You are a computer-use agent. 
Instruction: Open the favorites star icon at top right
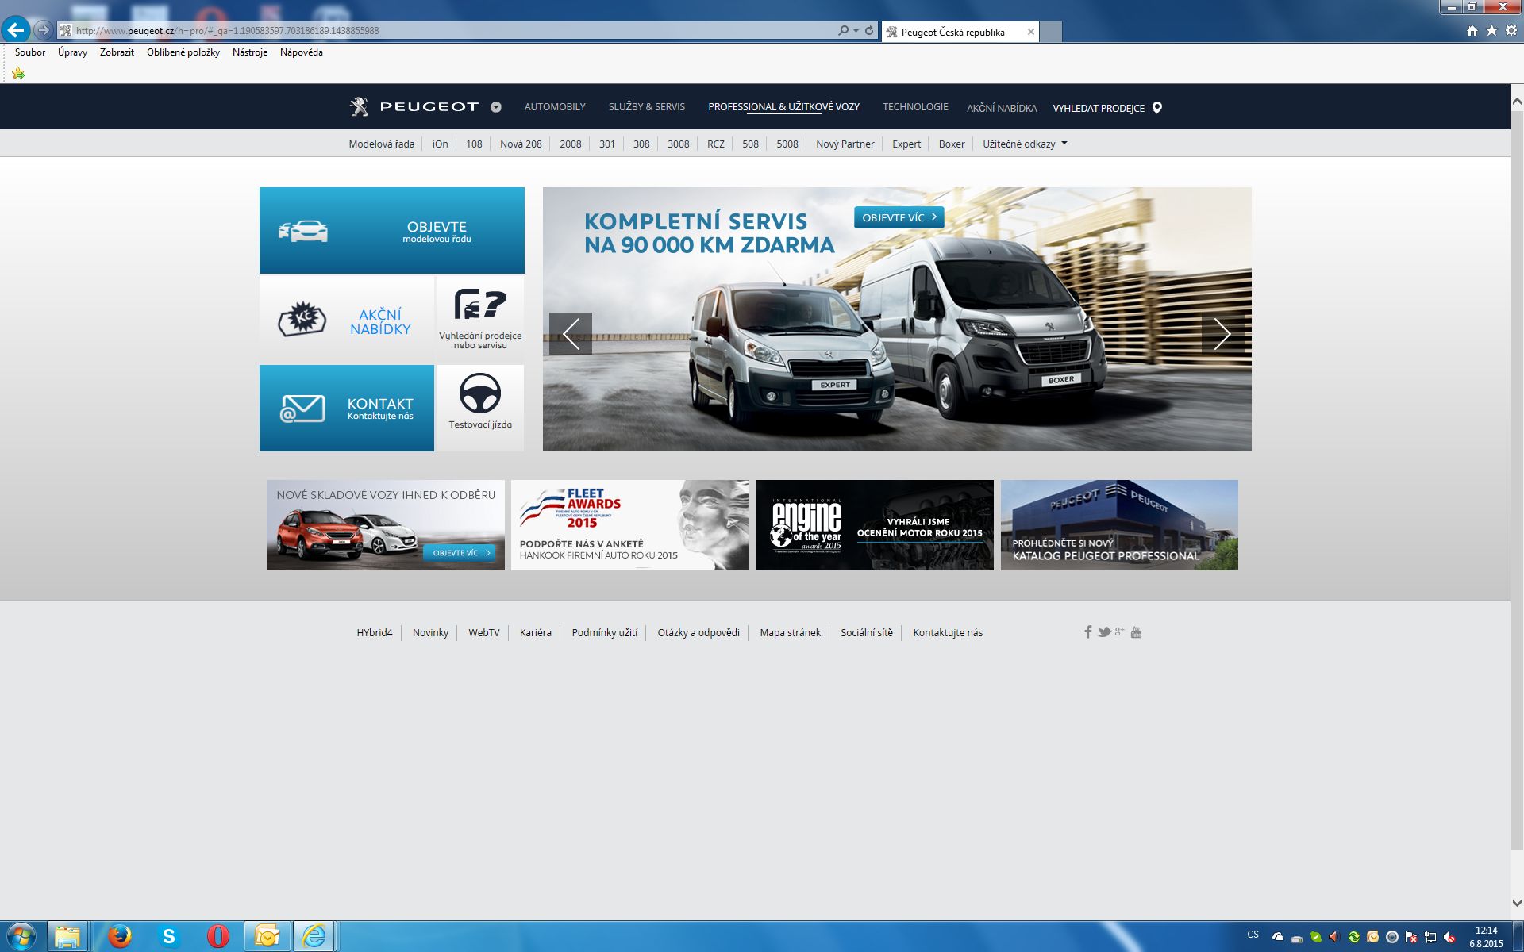tap(1491, 30)
